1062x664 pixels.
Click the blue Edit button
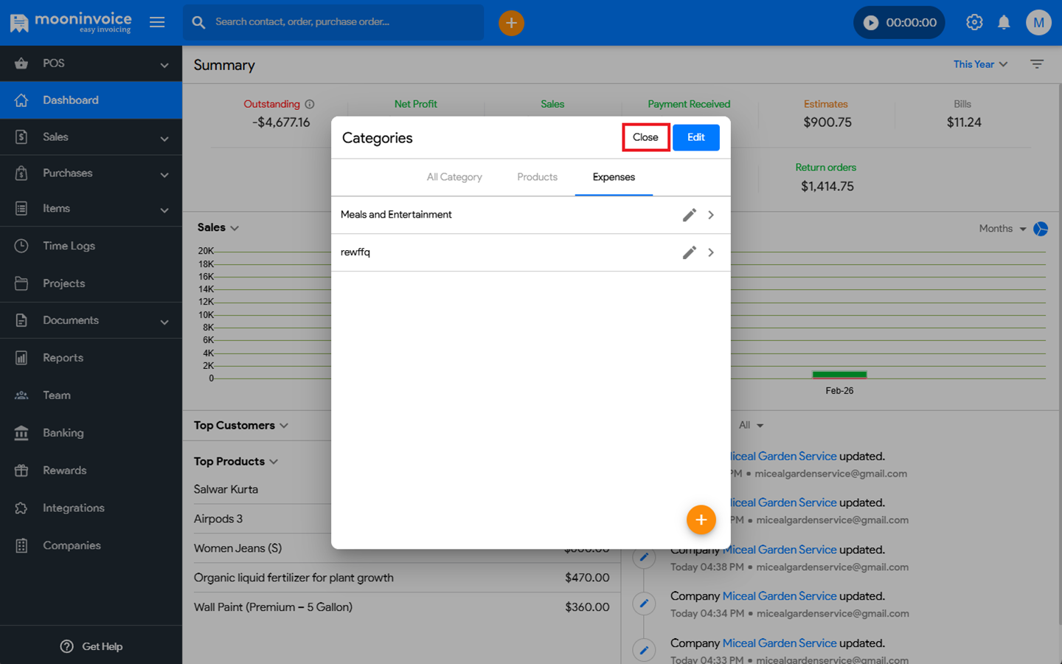point(695,137)
